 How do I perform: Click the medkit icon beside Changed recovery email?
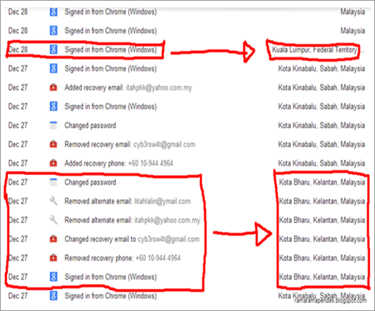coord(54,239)
